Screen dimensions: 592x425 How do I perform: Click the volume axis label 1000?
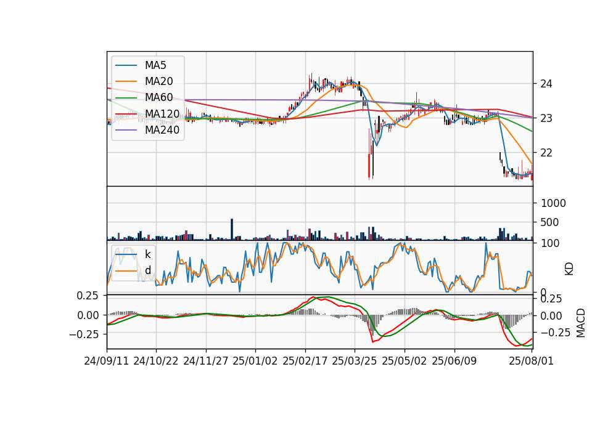[553, 203]
